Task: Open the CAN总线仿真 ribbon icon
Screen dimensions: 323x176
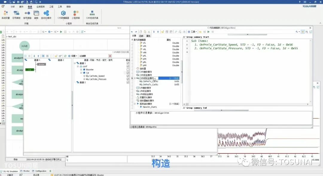Action: [x=92, y=15]
